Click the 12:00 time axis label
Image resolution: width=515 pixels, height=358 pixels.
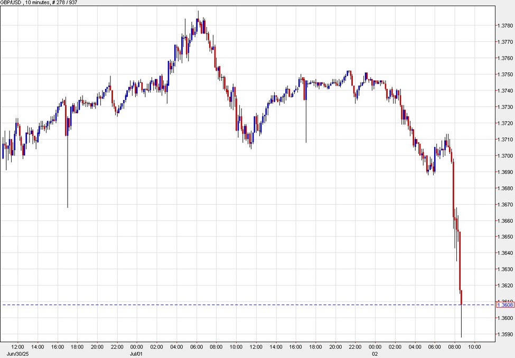17,346
